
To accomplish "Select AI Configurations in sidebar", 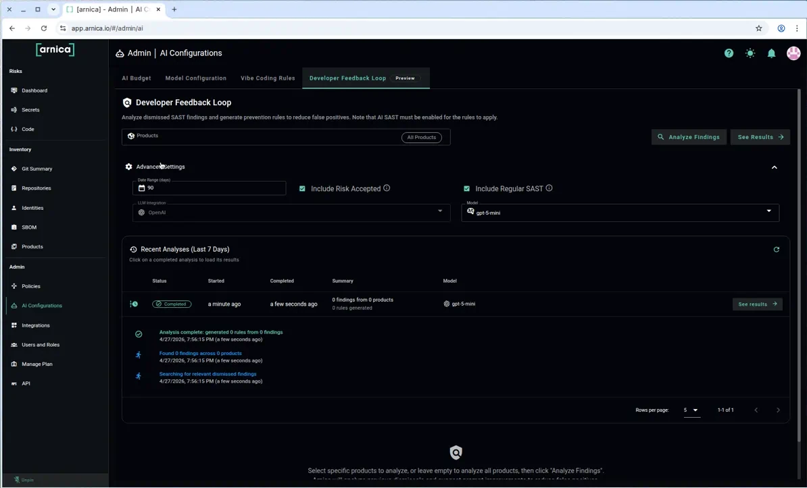I will point(42,306).
